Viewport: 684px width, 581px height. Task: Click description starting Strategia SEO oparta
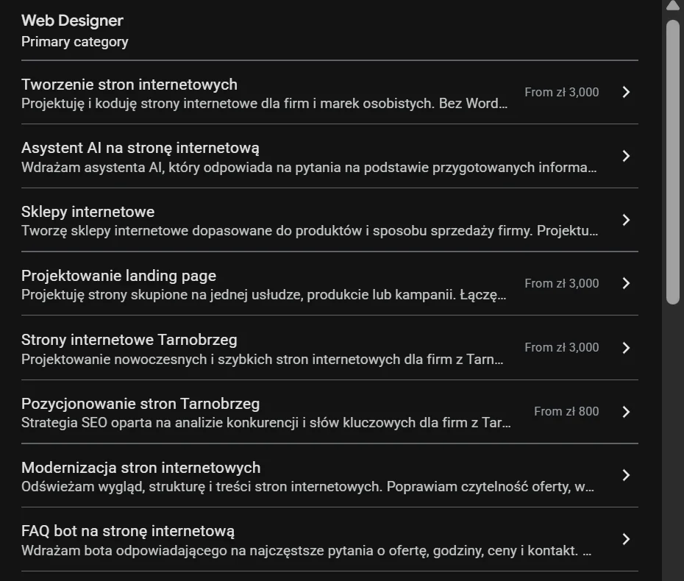(266, 423)
